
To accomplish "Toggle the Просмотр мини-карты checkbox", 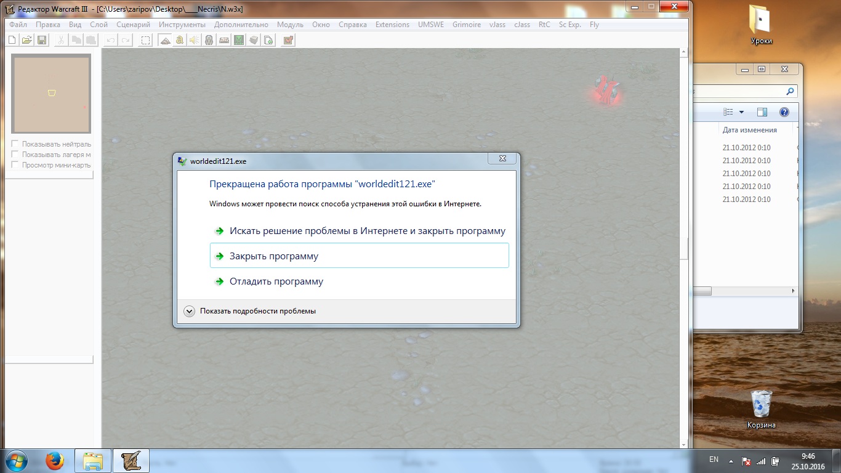I will tap(15, 165).
